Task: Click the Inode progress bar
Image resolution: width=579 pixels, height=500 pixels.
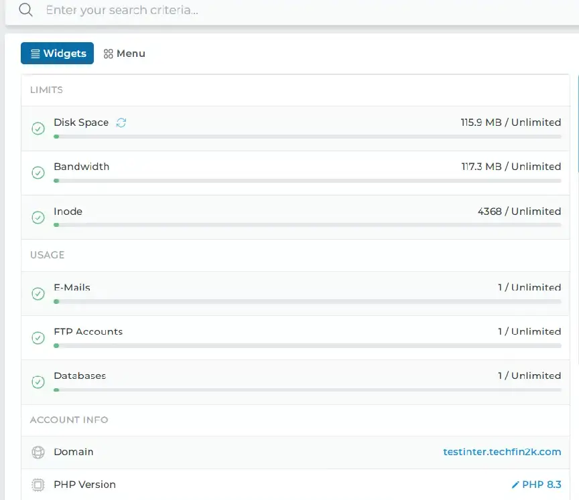Action: (307, 225)
